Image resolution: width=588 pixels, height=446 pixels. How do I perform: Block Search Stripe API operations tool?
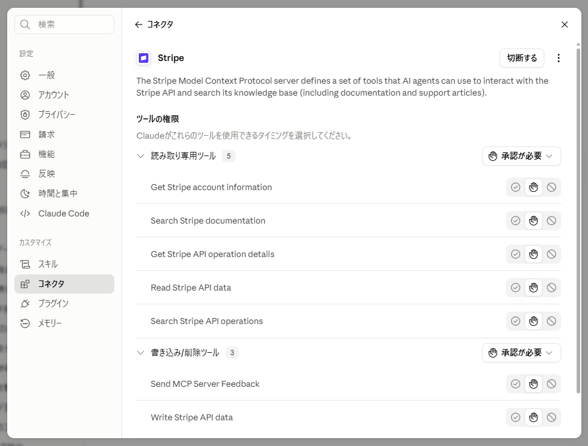[552, 321]
